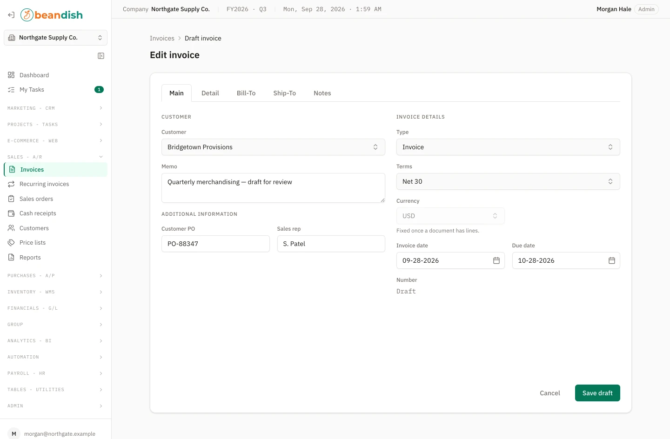Screen dimensions: 670x439
Task: Expand the Projects - Tasks section
Action: click(55, 125)
